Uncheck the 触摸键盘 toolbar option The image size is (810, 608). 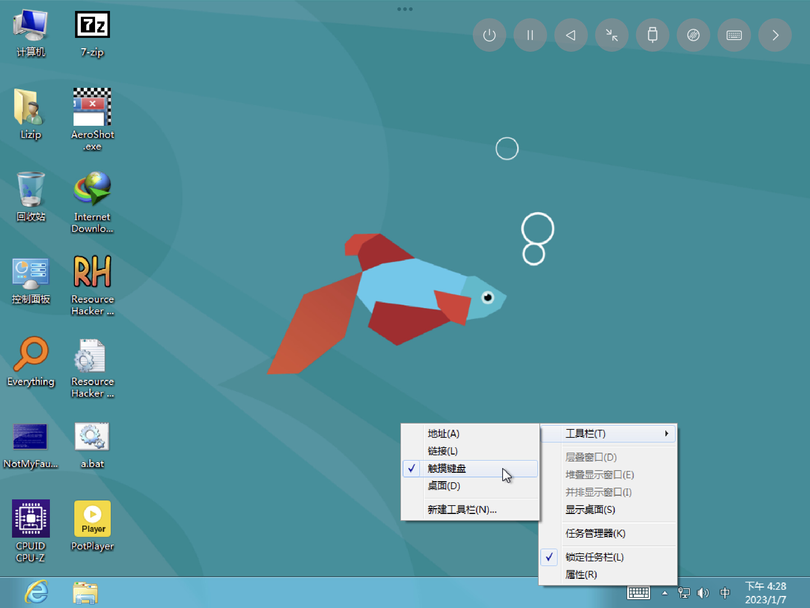470,468
